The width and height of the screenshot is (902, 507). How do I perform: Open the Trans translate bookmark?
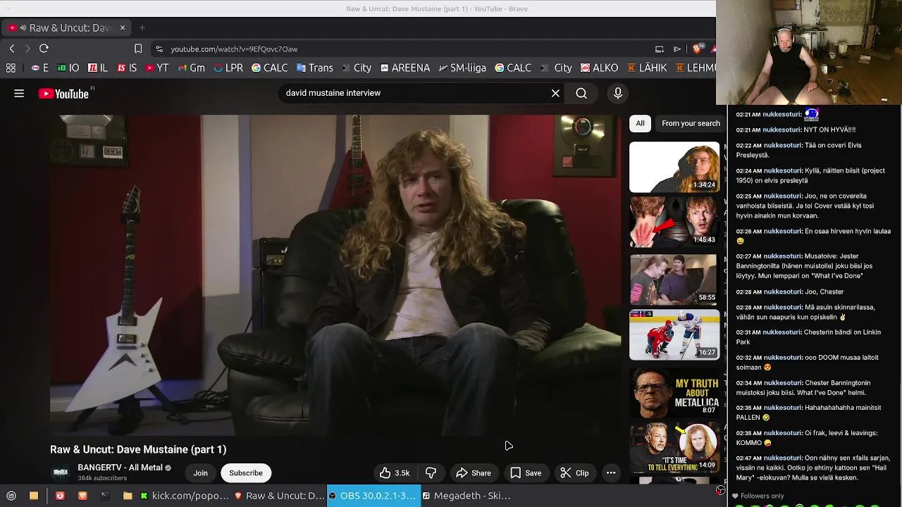314,68
